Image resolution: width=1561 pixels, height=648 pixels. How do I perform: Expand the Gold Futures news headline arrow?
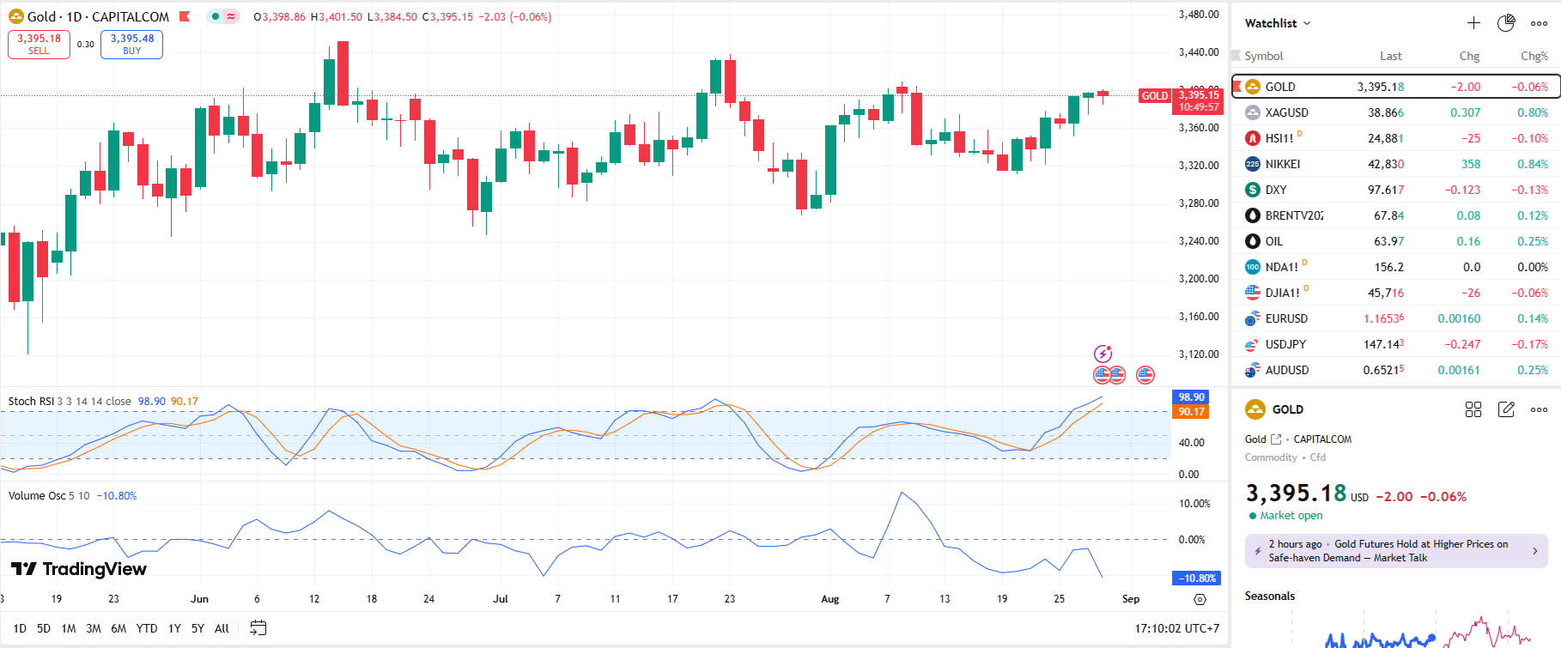click(x=1535, y=551)
